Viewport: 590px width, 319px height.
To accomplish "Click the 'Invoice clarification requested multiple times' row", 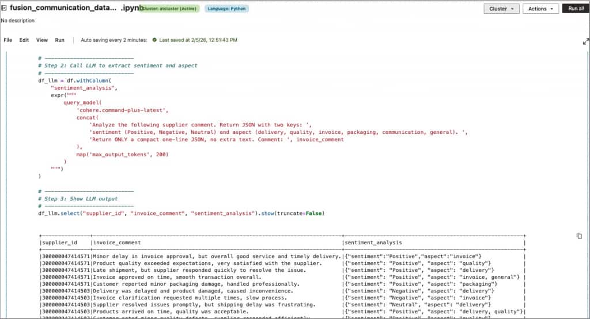I will coord(282,298).
